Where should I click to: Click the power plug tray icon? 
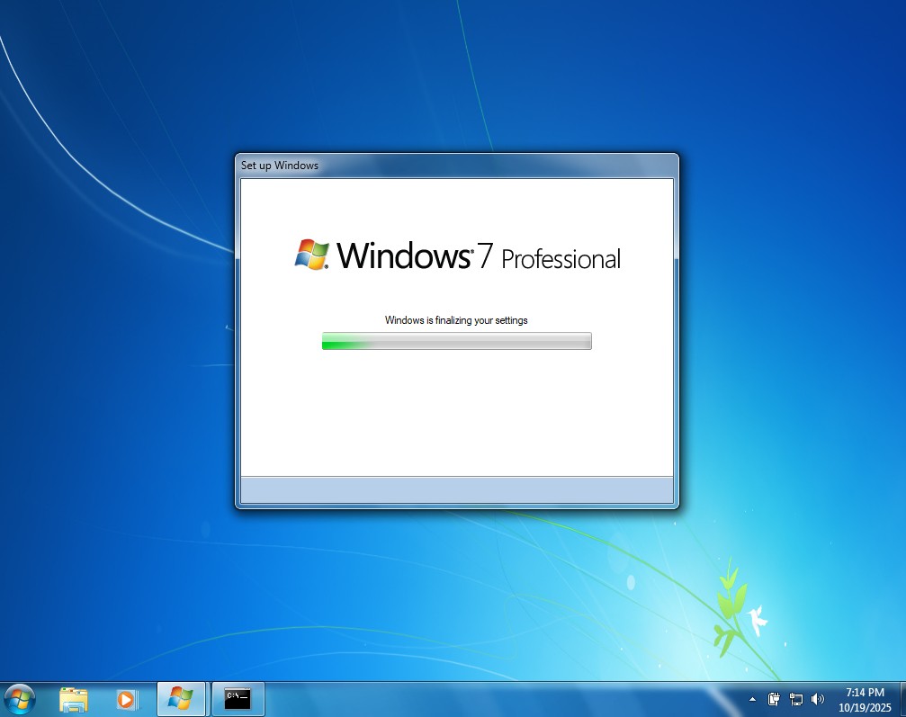point(774,699)
